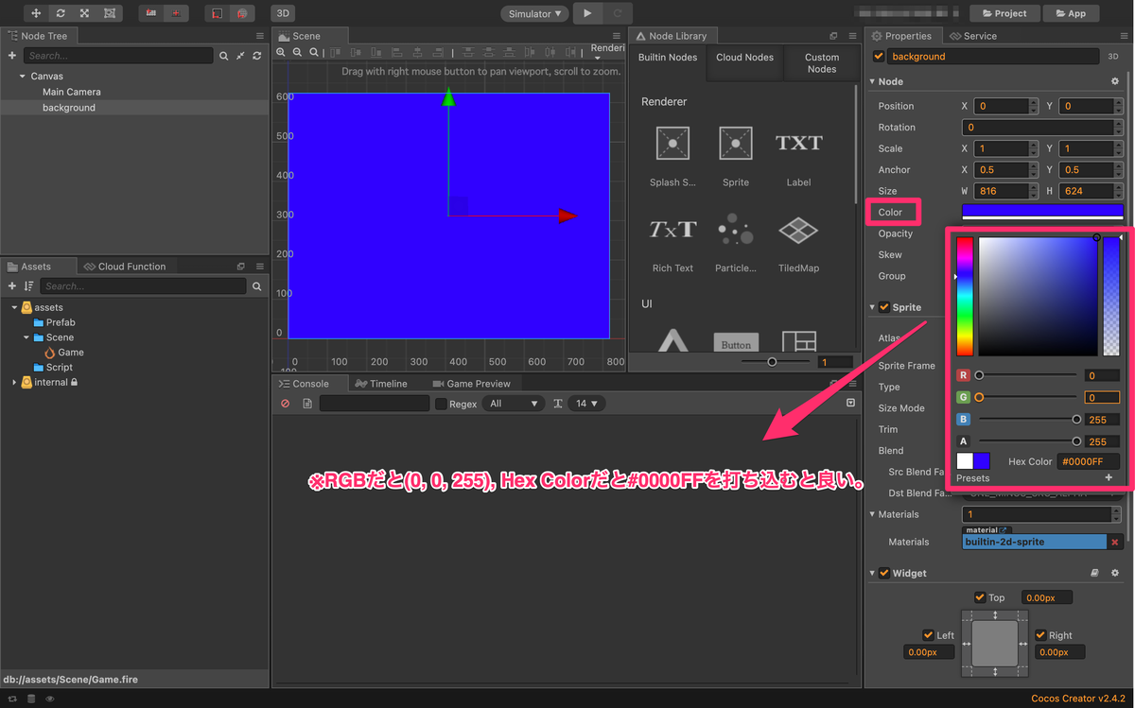Viewport: 1135px width, 708px height.
Task: Switch to Cloud Nodes in Node Library
Action: coord(744,58)
